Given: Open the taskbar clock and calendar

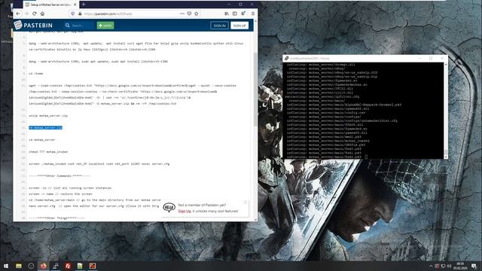Looking at the screenshot, I should [x=460, y=266].
